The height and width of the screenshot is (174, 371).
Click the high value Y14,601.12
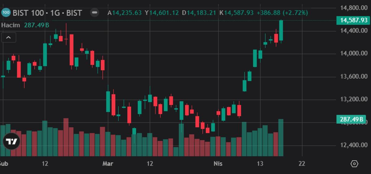coord(162,13)
